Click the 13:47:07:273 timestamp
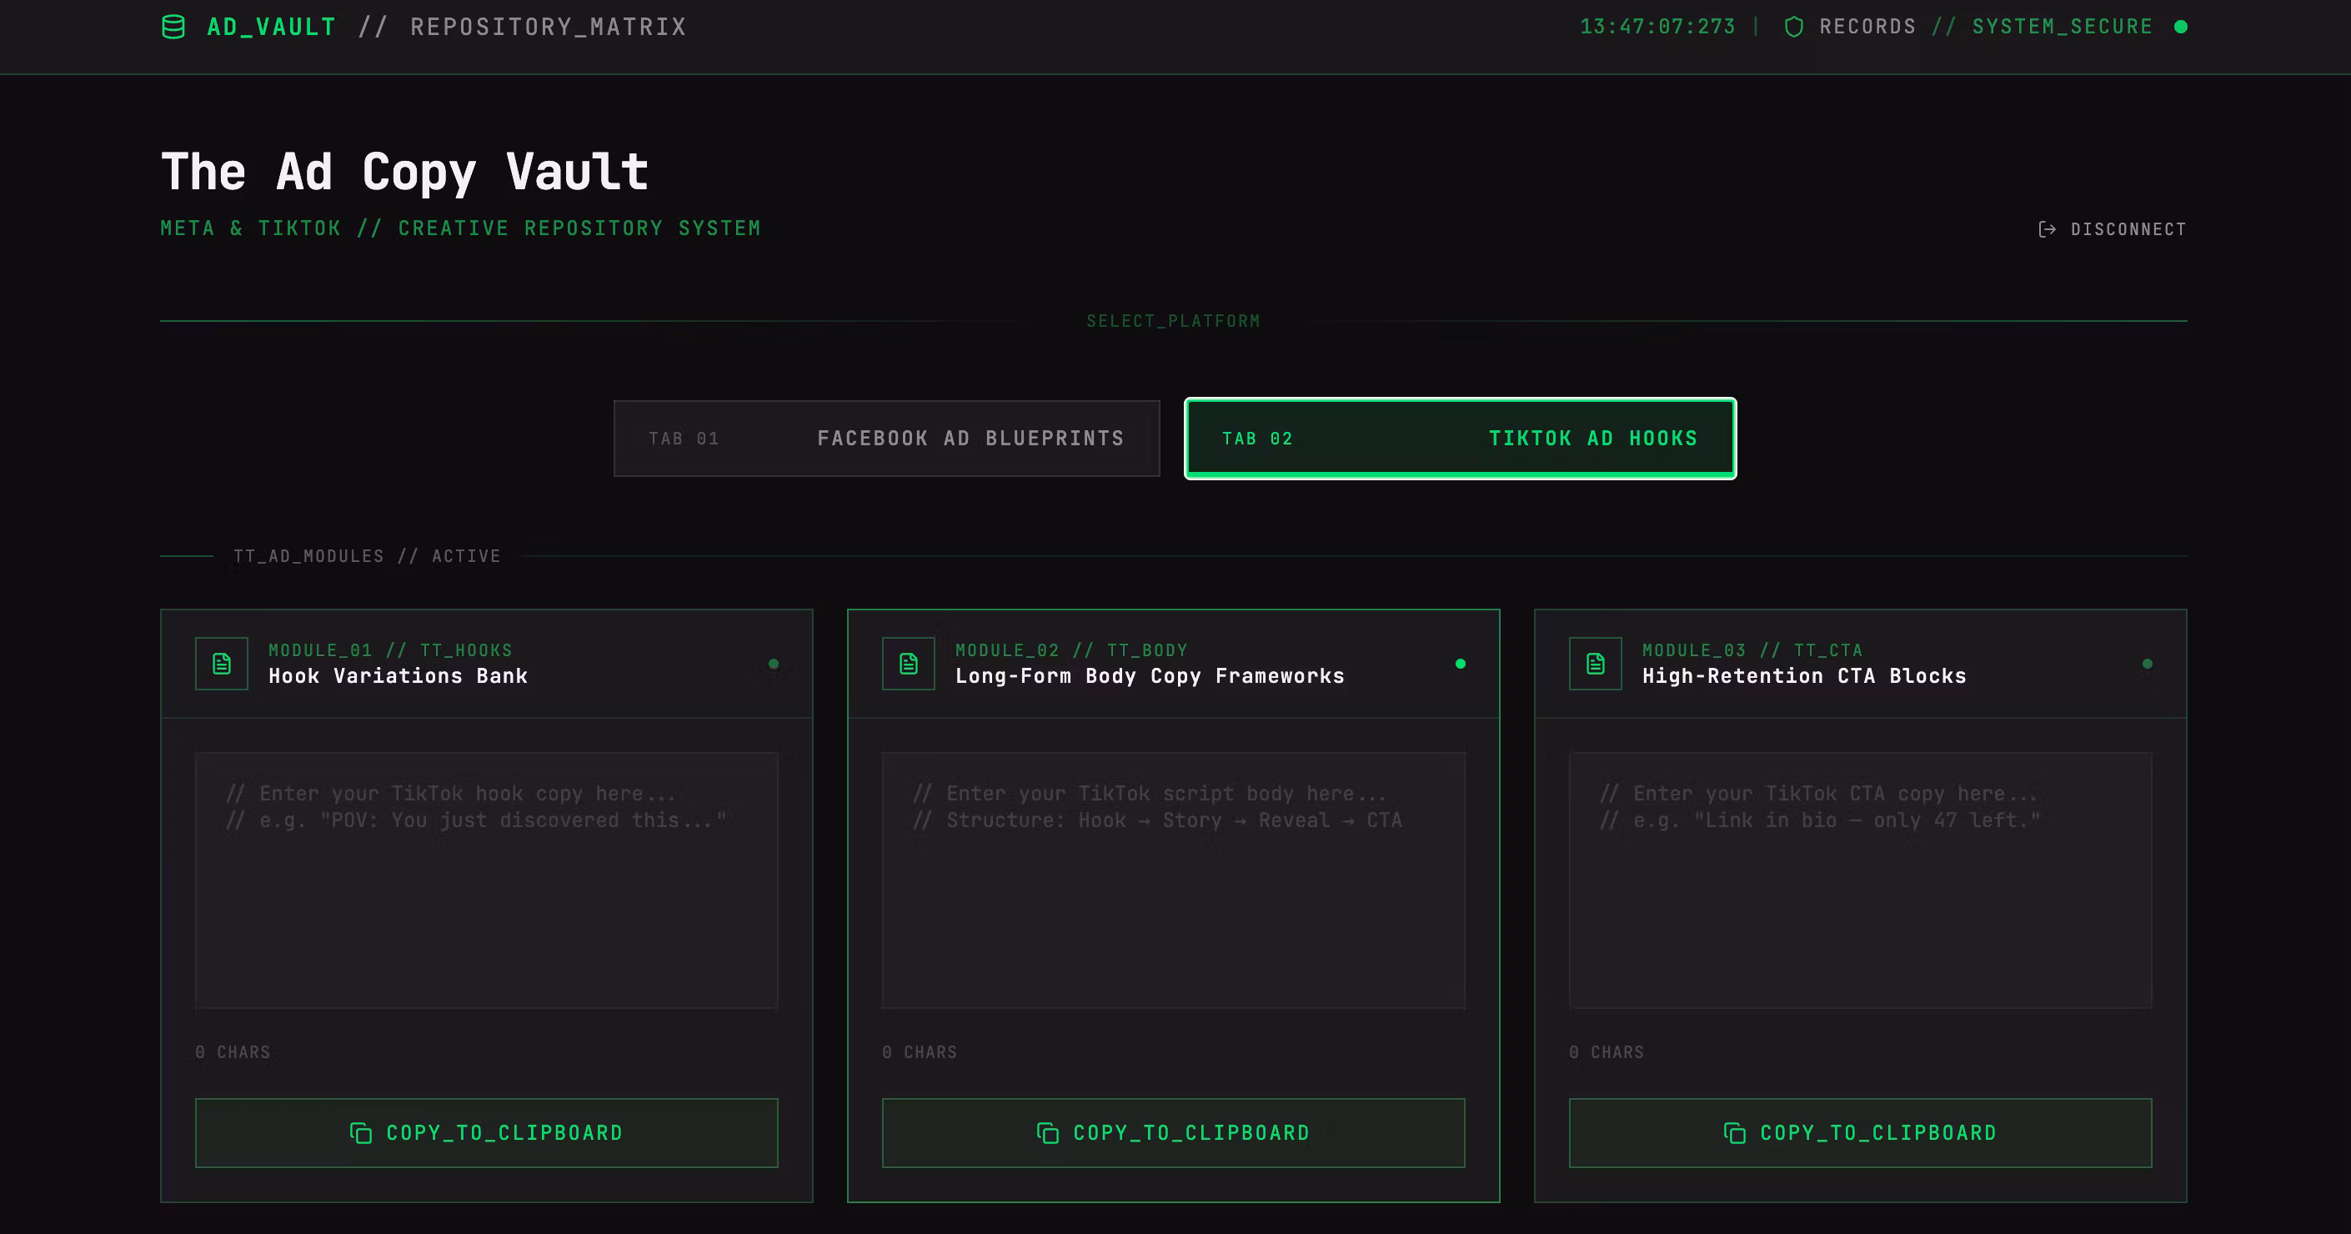The width and height of the screenshot is (2351, 1234). click(x=1657, y=28)
